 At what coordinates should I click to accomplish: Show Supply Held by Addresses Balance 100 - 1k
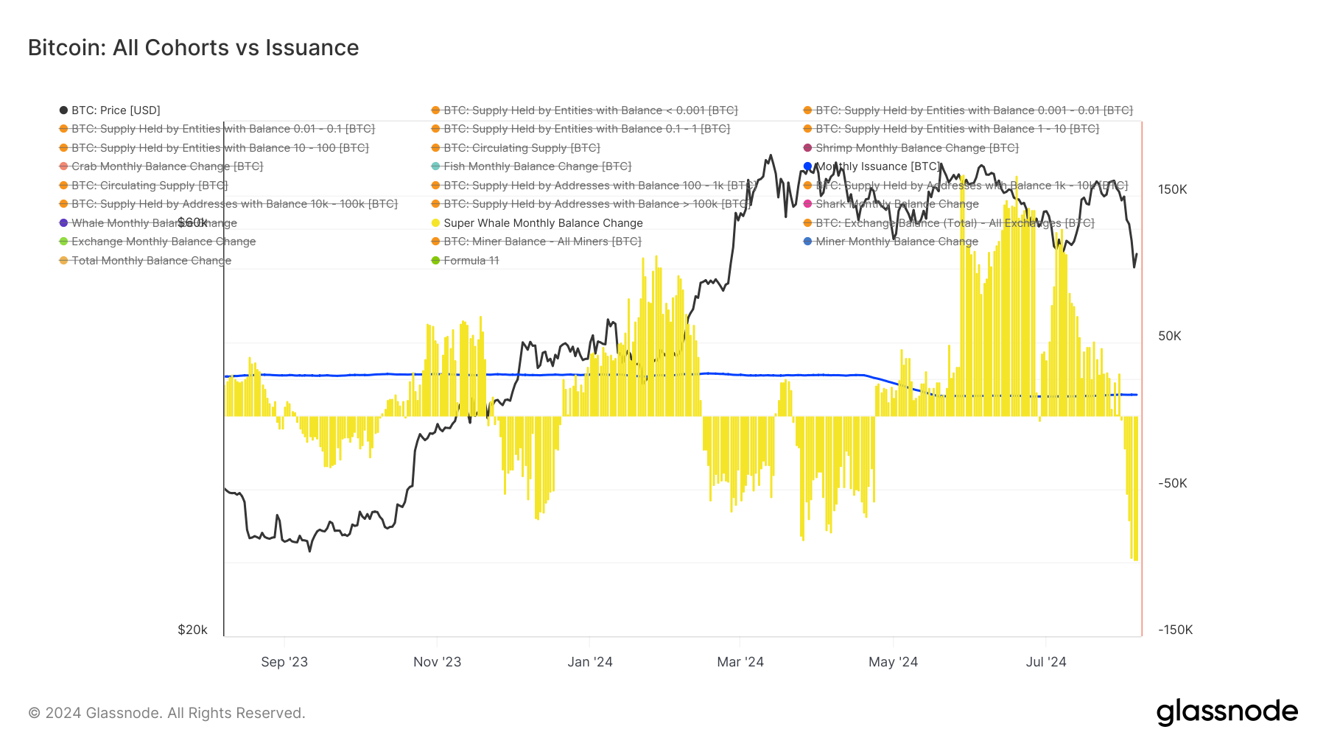(x=594, y=186)
